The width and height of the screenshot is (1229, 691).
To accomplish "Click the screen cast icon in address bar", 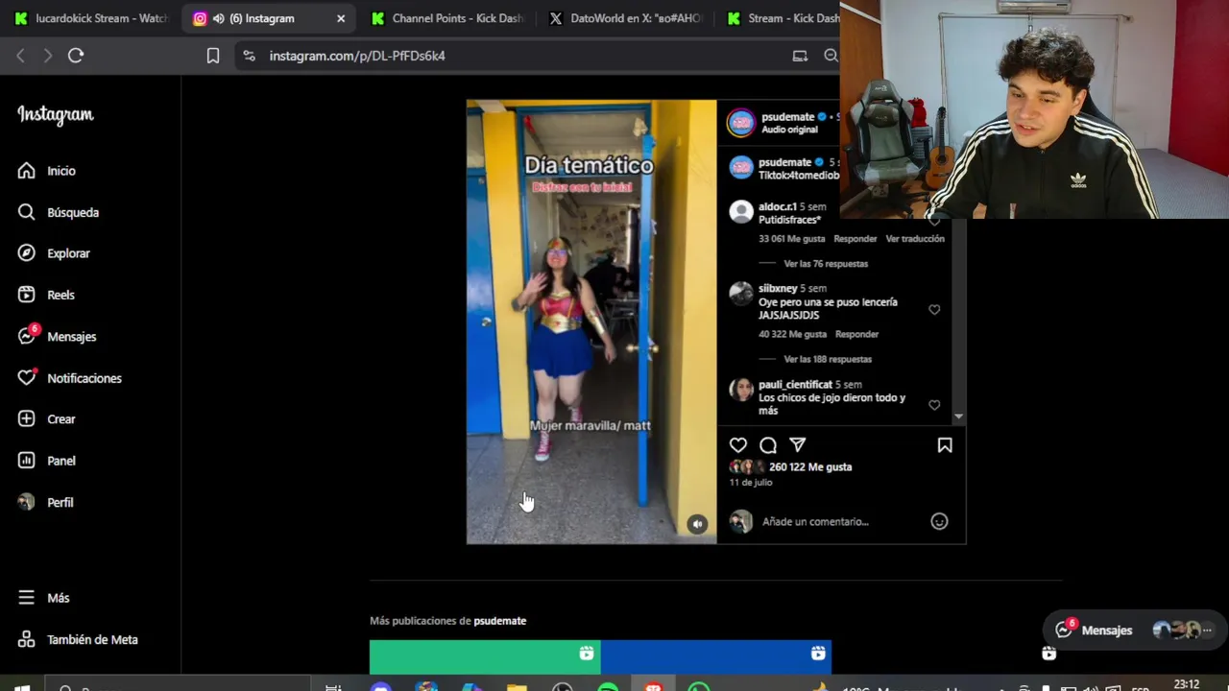I will (800, 56).
